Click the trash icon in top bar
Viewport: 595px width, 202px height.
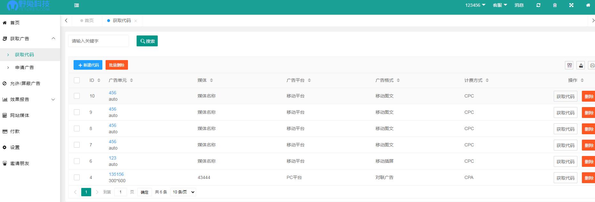(555, 5)
